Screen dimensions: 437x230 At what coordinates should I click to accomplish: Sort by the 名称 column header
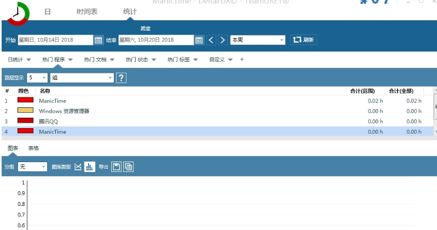(x=45, y=91)
